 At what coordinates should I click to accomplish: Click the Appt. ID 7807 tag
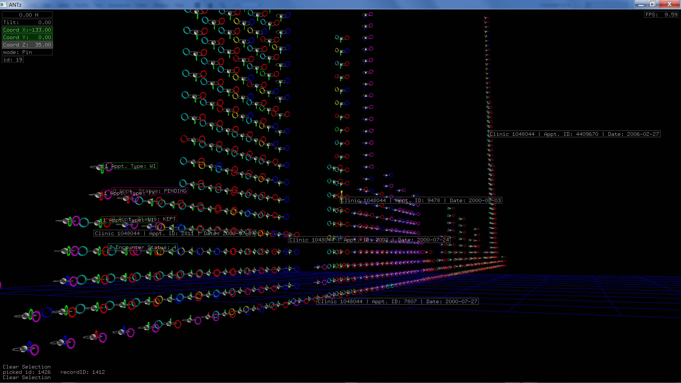pyautogui.click(x=397, y=301)
